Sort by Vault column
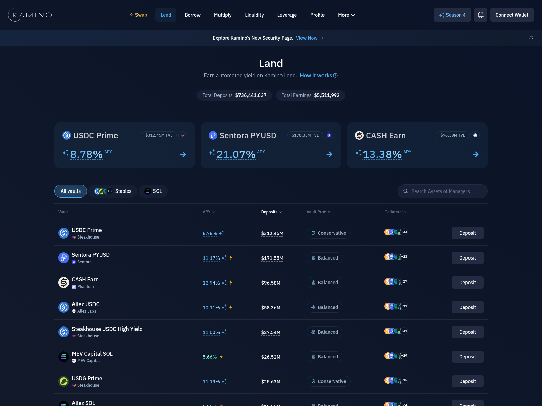This screenshot has width=542, height=406. (65, 212)
